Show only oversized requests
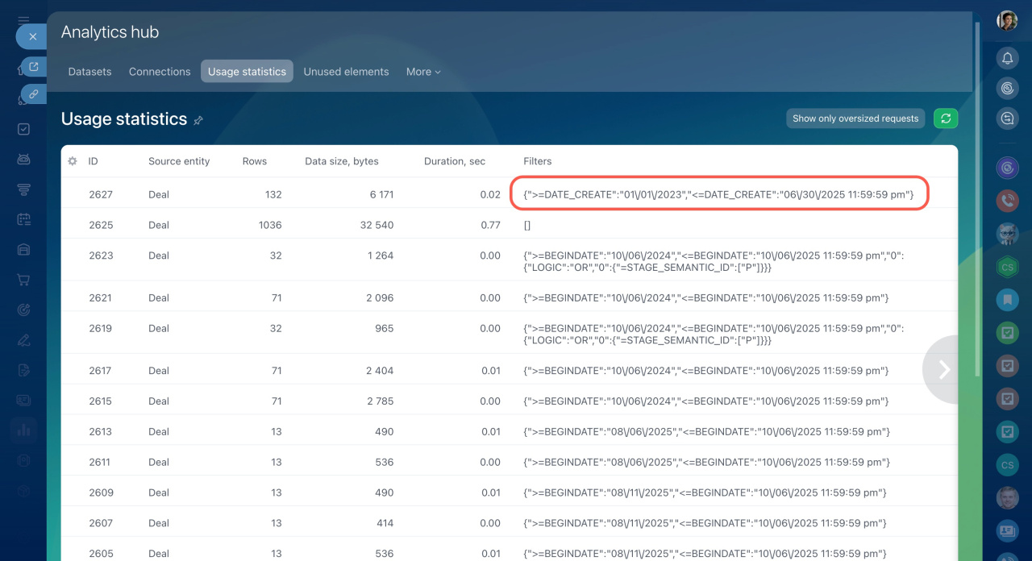Viewport: 1032px width, 561px height. [855, 118]
